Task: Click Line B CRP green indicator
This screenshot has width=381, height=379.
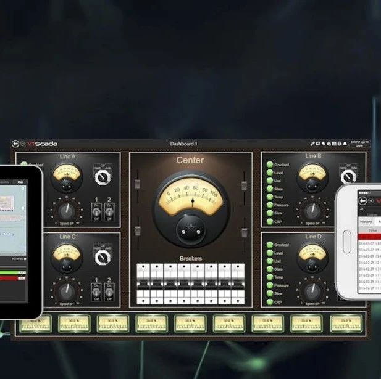Action: 270,221
